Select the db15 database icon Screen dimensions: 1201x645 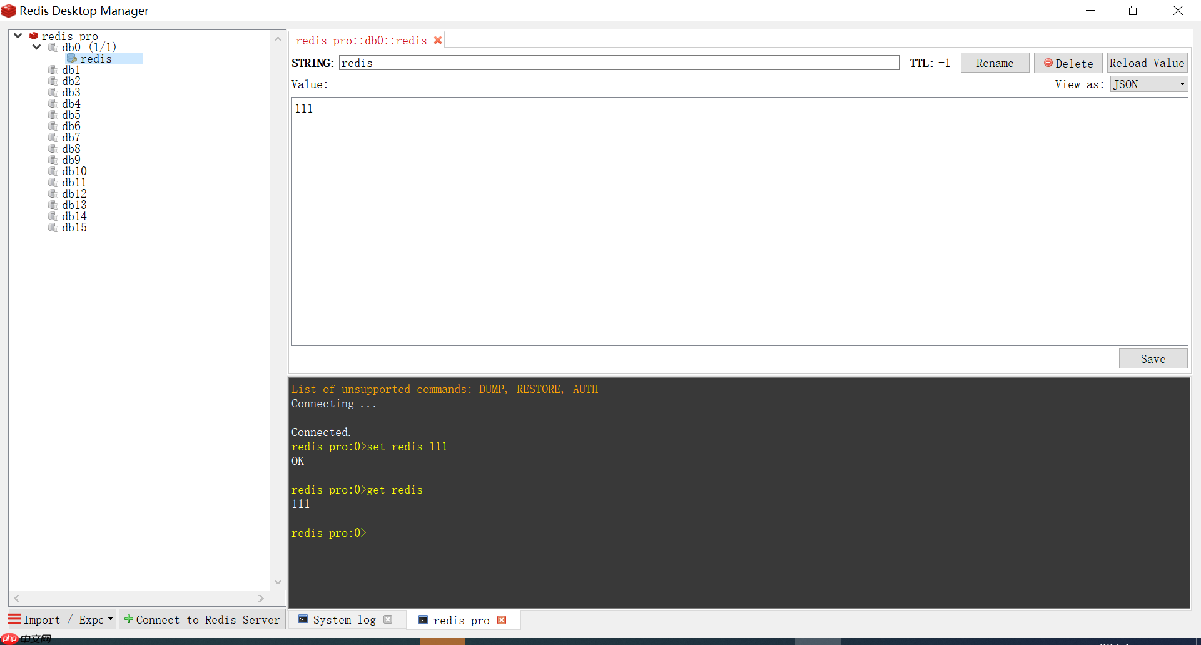pyautogui.click(x=53, y=228)
